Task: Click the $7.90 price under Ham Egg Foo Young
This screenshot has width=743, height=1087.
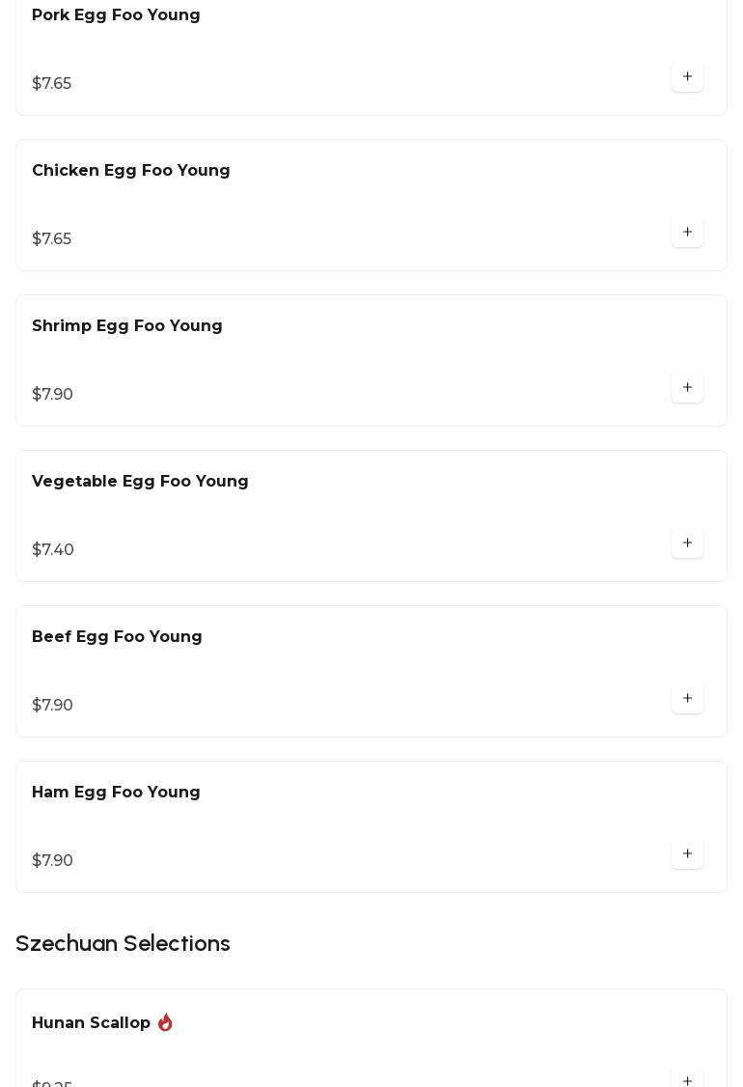Action: coord(53,861)
